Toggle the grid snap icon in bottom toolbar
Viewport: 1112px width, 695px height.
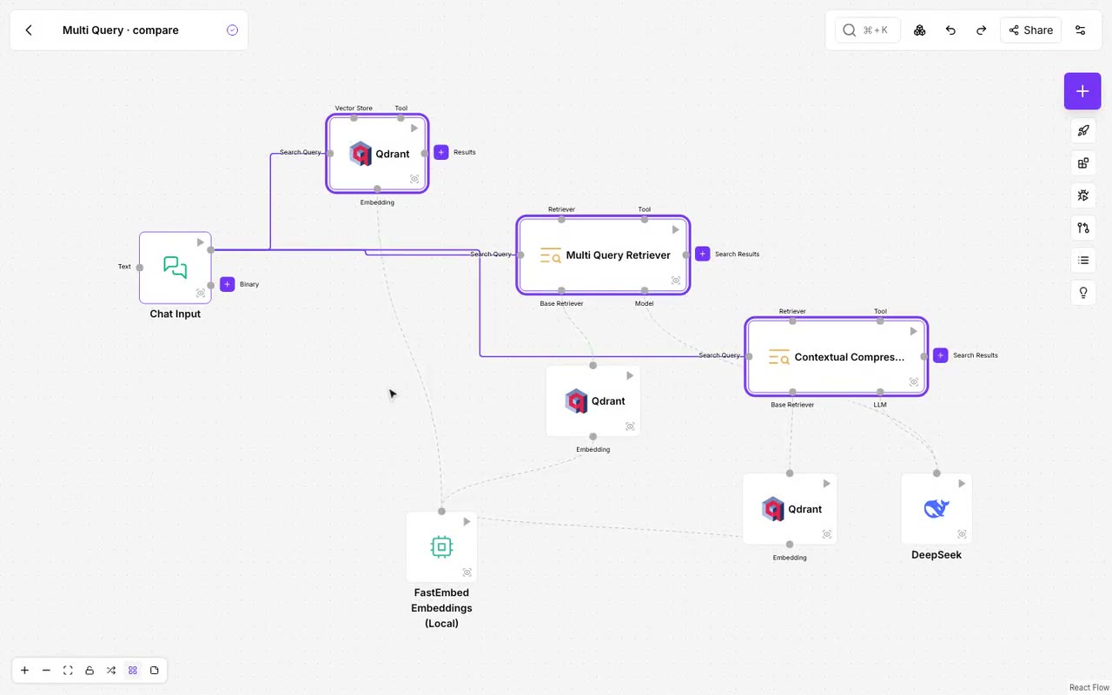[133, 671]
